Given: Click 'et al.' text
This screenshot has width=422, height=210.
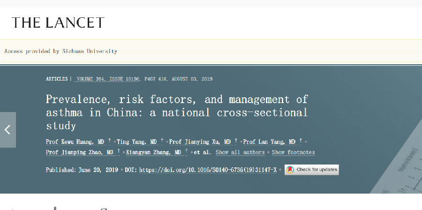Looking at the screenshot, I should coord(203,152).
